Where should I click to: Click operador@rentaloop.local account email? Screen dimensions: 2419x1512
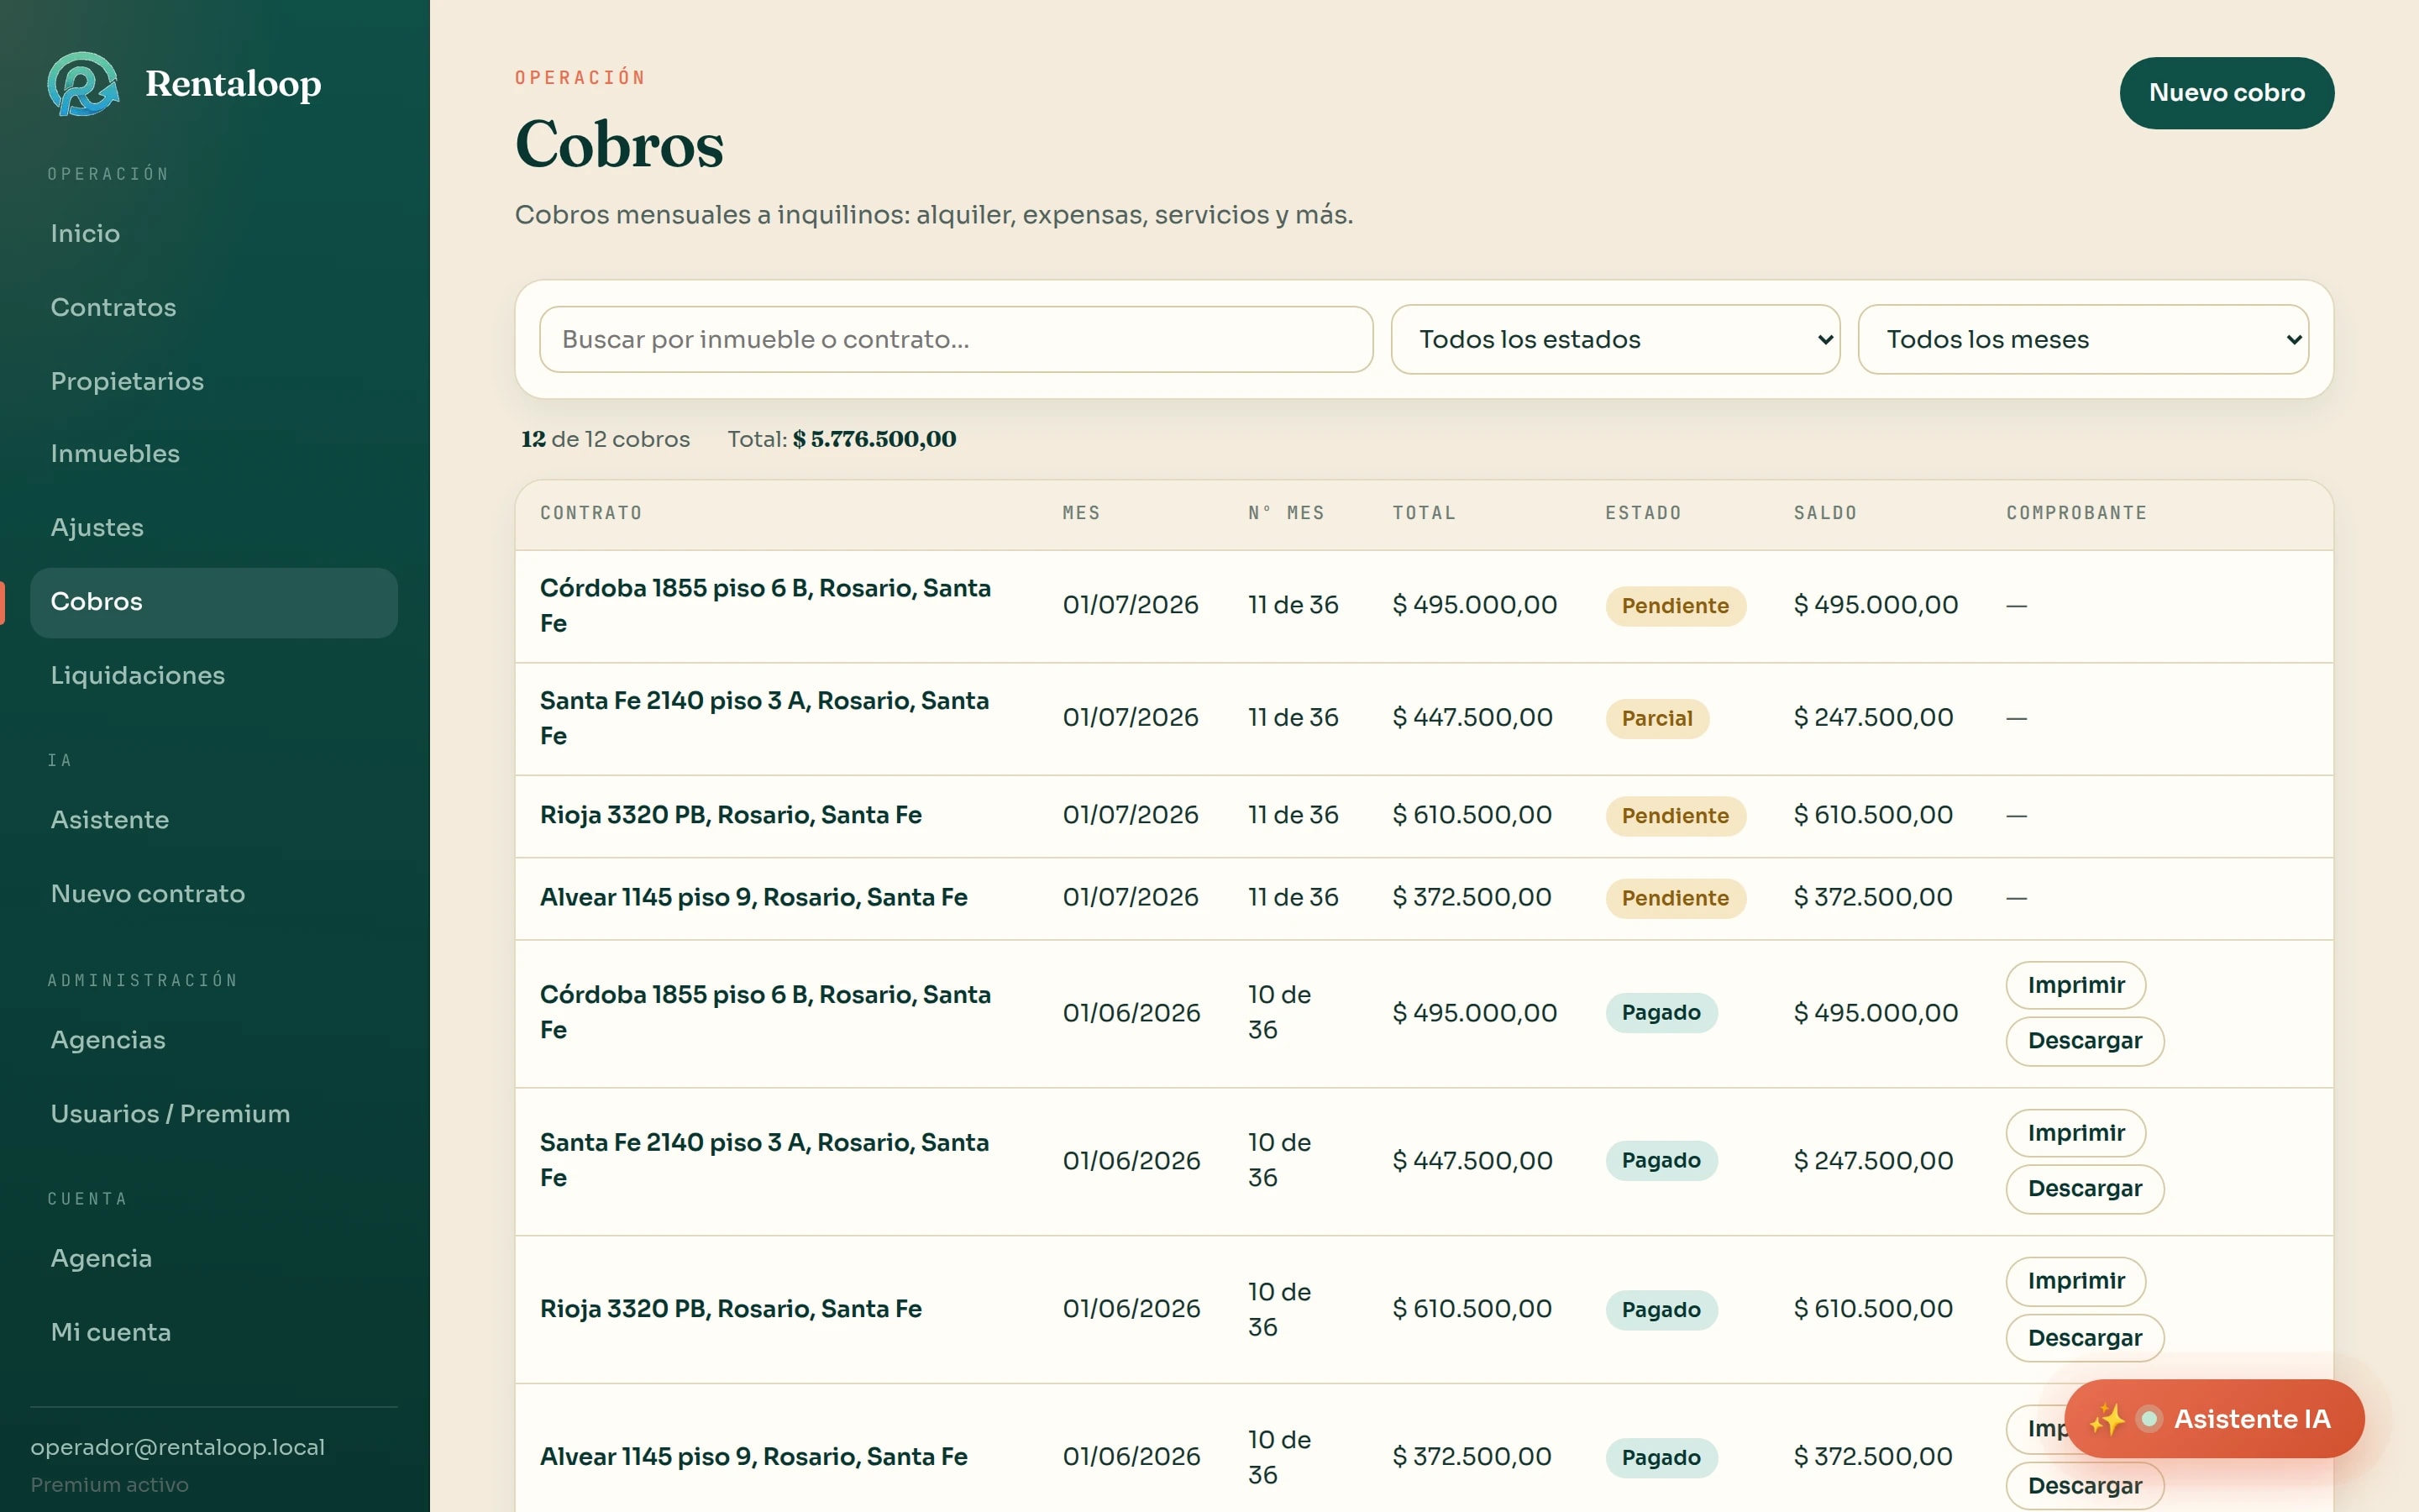[x=177, y=1447]
